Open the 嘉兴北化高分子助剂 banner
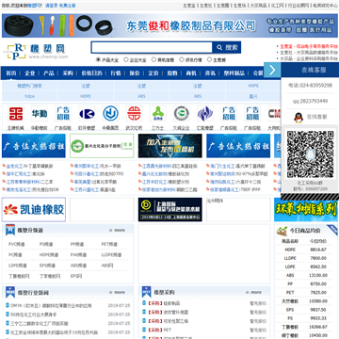 (102, 146)
